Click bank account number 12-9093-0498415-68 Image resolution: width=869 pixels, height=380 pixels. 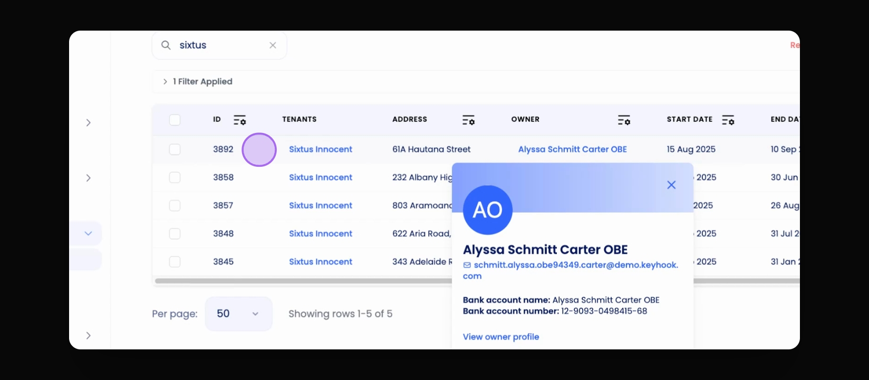[x=604, y=311]
